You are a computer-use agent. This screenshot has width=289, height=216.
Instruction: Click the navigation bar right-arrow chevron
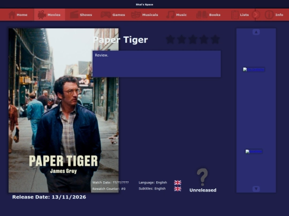(x=256, y=15)
